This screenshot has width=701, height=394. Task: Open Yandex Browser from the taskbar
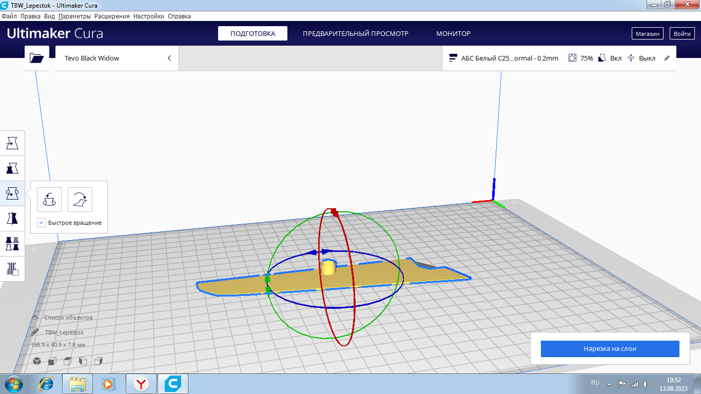140,384
